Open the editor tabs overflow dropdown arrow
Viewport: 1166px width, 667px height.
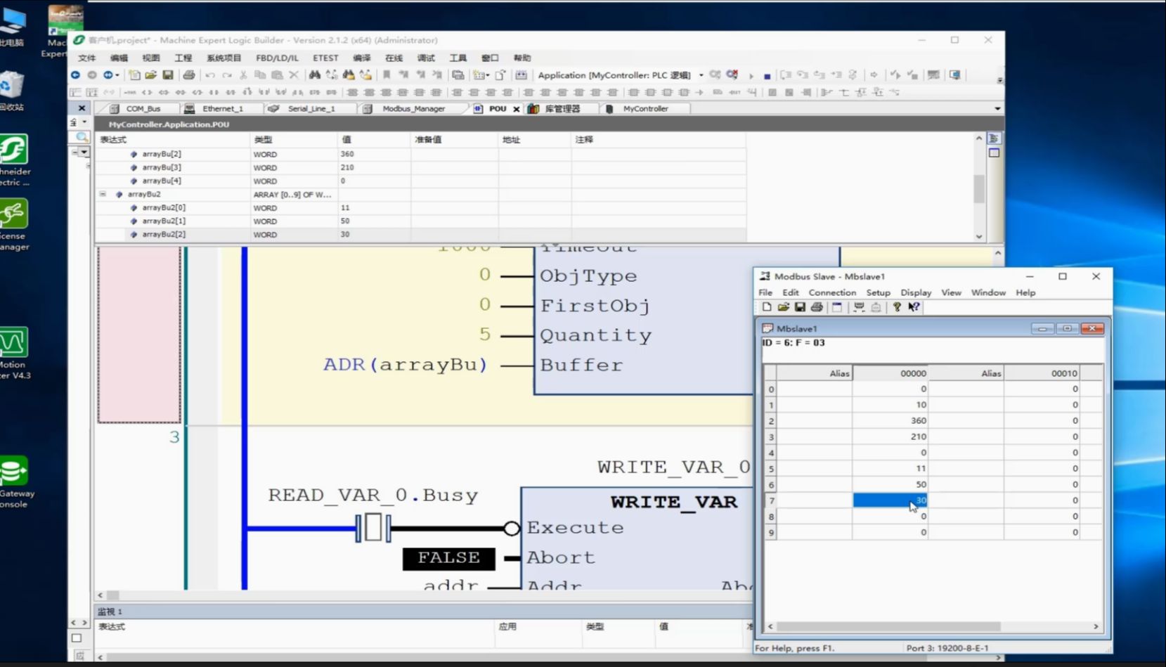997,108
